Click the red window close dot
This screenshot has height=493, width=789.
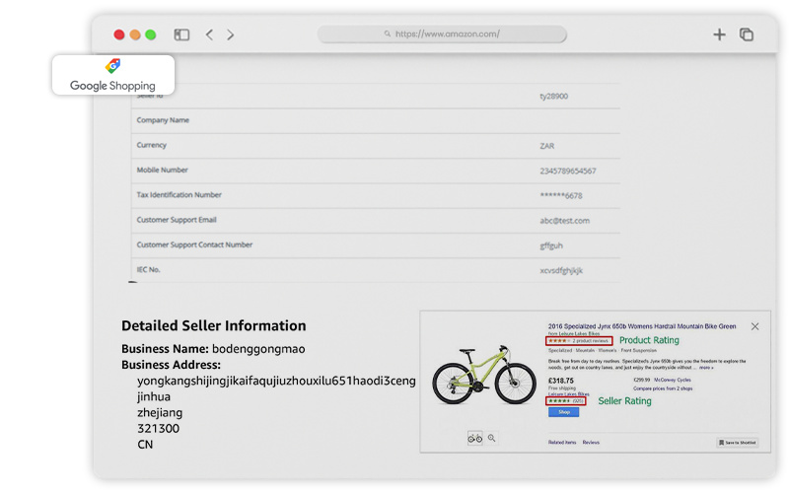click(x=119, y=35)
